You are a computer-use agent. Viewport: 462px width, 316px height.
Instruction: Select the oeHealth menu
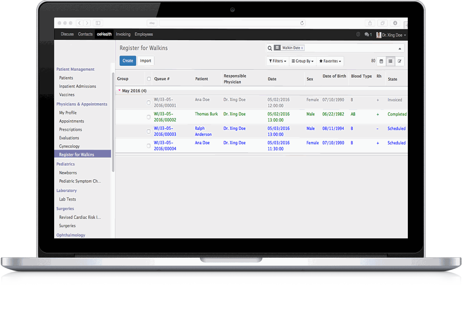[x=104, y=34]
